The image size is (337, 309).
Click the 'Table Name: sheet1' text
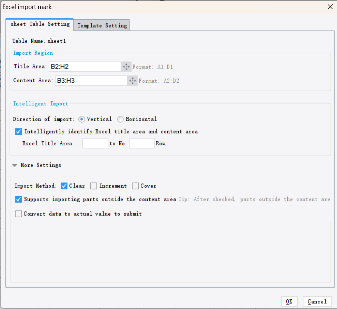pyautogui.click(x=39, y=41)
